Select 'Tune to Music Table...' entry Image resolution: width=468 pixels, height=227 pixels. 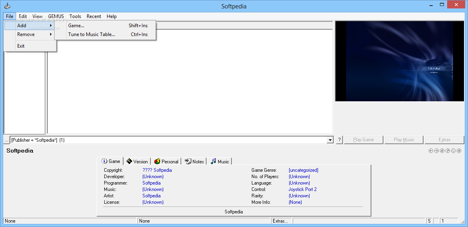[x=105, y=34]
